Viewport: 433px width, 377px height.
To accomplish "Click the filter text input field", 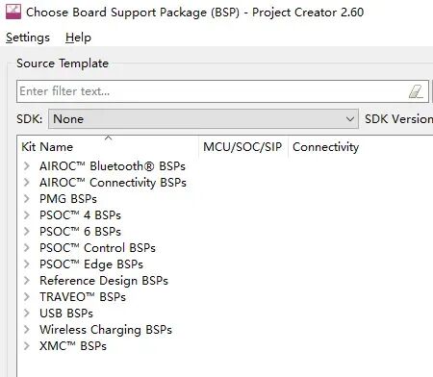I will click(x=222, y=91).
